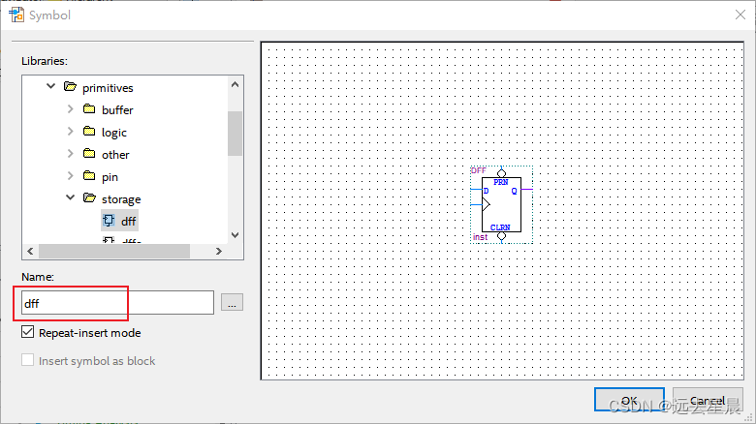Expand the other folder
Image resolution: width=756 pixels, height=424 pixels.
(x=71, y=154)
